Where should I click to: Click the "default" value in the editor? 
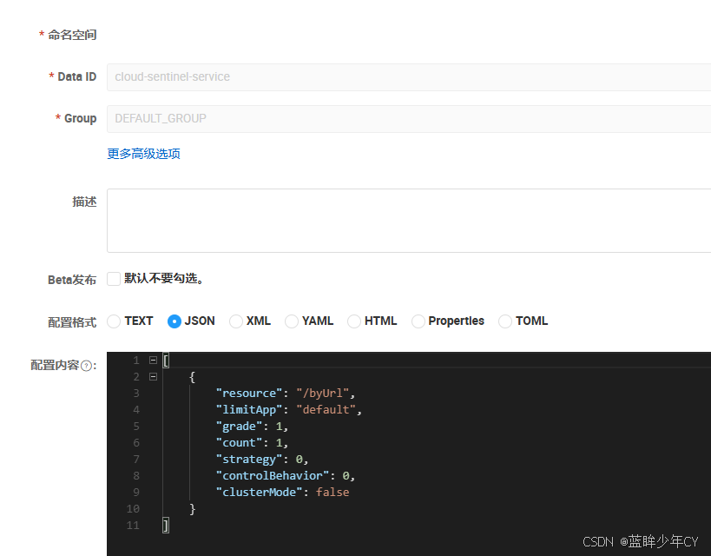click(326, 410)
